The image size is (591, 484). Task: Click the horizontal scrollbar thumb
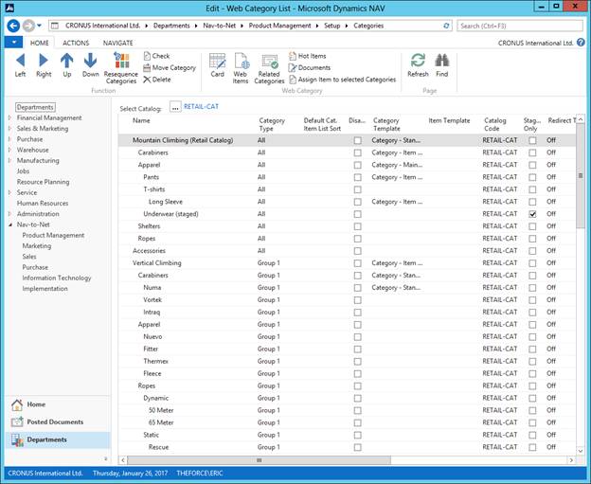[259, 460]
